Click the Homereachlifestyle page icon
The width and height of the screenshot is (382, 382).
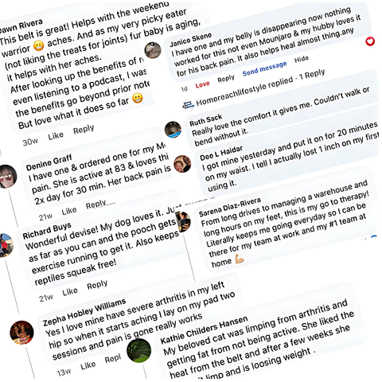click(x=188, y=105)
